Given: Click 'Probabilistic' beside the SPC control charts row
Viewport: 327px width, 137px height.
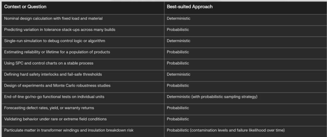Looking at the screenshot, I should 178,63.
